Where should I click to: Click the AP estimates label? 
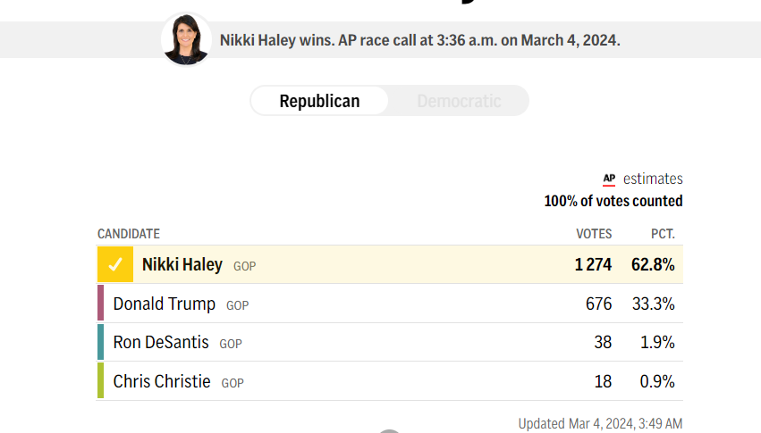click(x=643, y=179)
